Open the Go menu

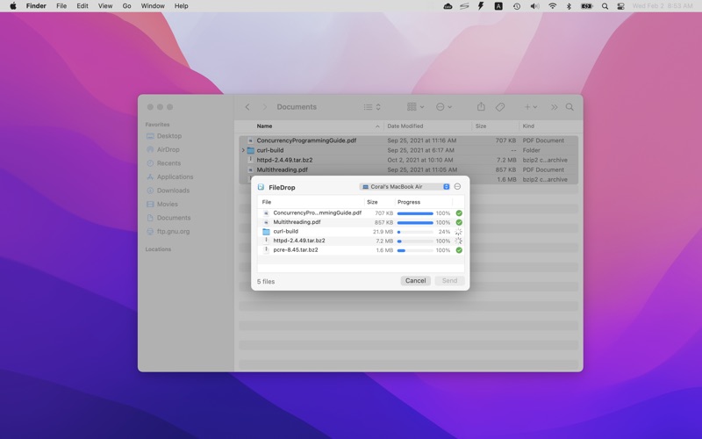coord(126,6)
